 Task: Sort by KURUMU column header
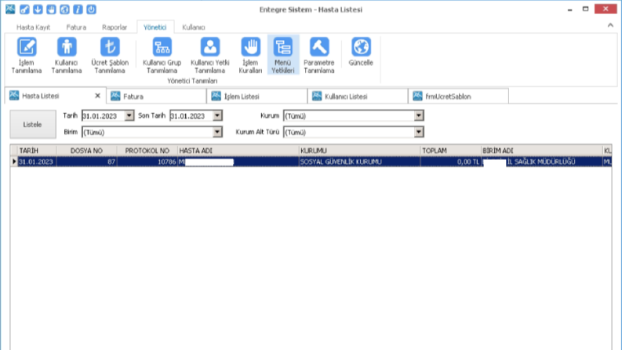[x=359, y=151]
